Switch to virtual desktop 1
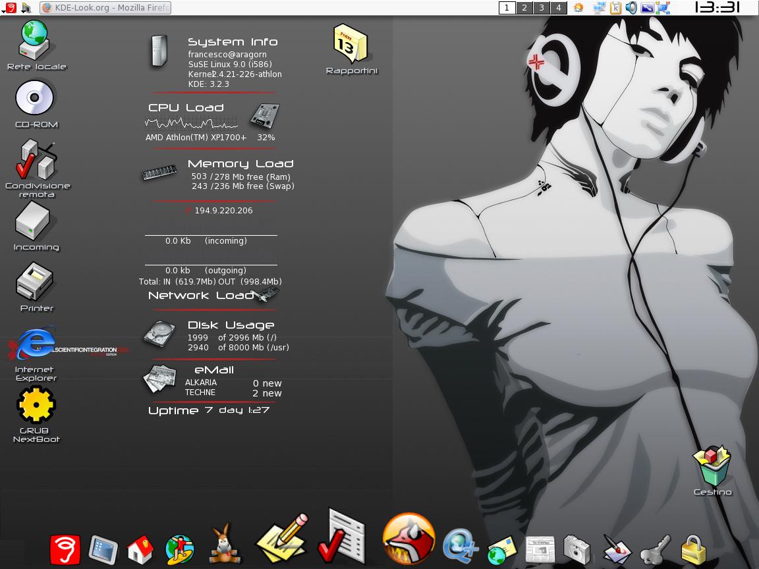This screenshot has height=569, width=759. pyautogui.click(x=507, y=8)
